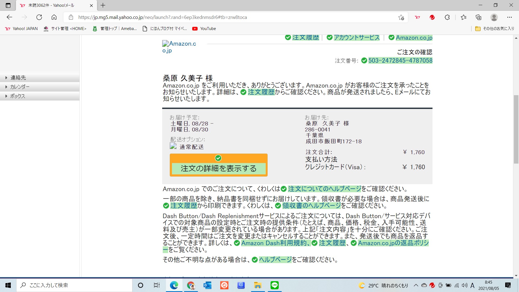
Task: Open 注文履歴 link before から印刷できます
Action: tap(184, 205)
